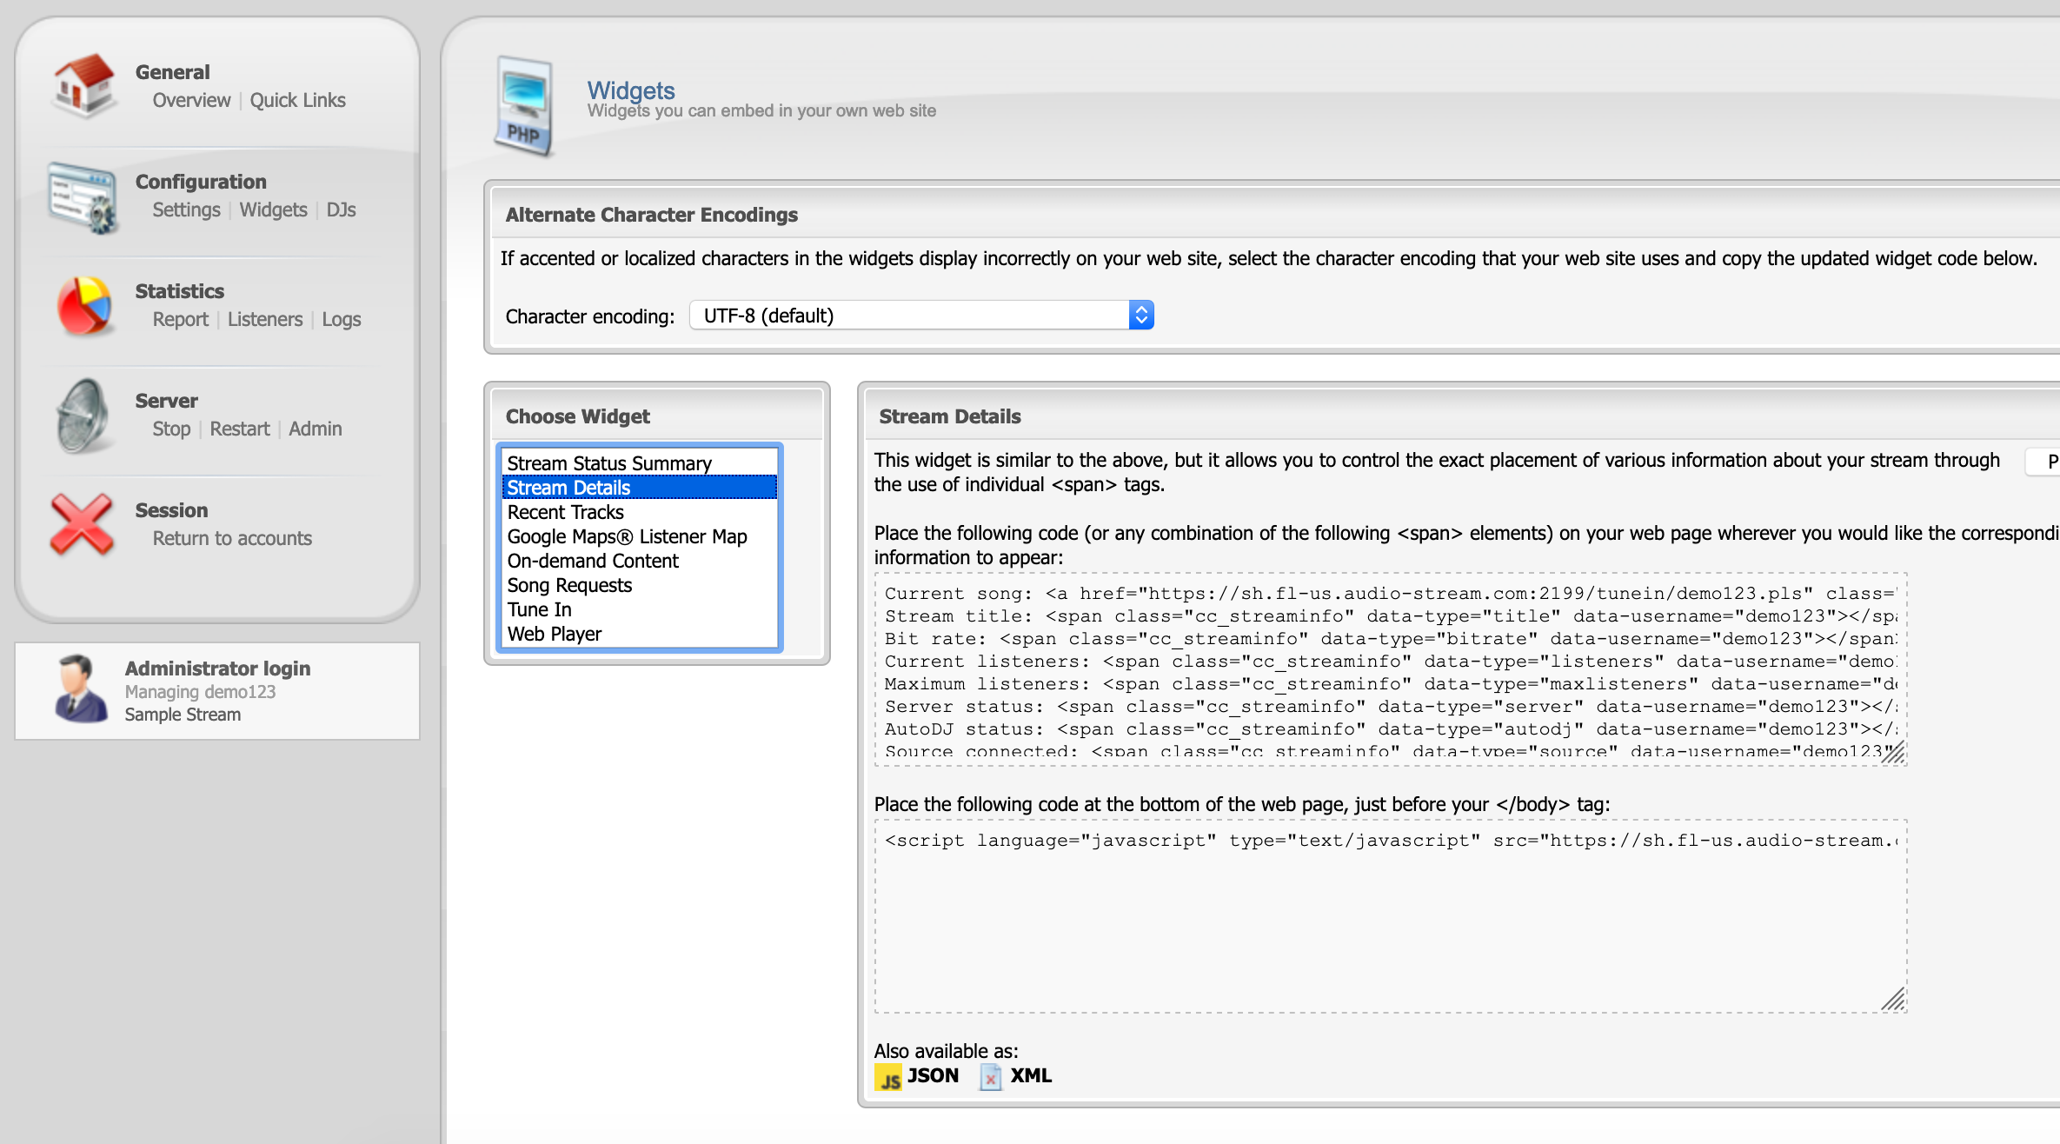The height and width of the screenshot is (1144, 2060).
Task: Open the XML format icon
Action: (990, 1077)
